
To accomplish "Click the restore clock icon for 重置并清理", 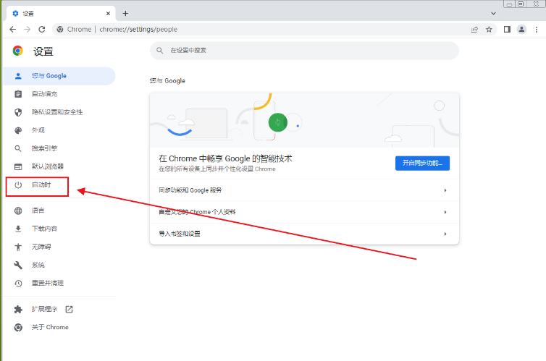I will [18, 284].
